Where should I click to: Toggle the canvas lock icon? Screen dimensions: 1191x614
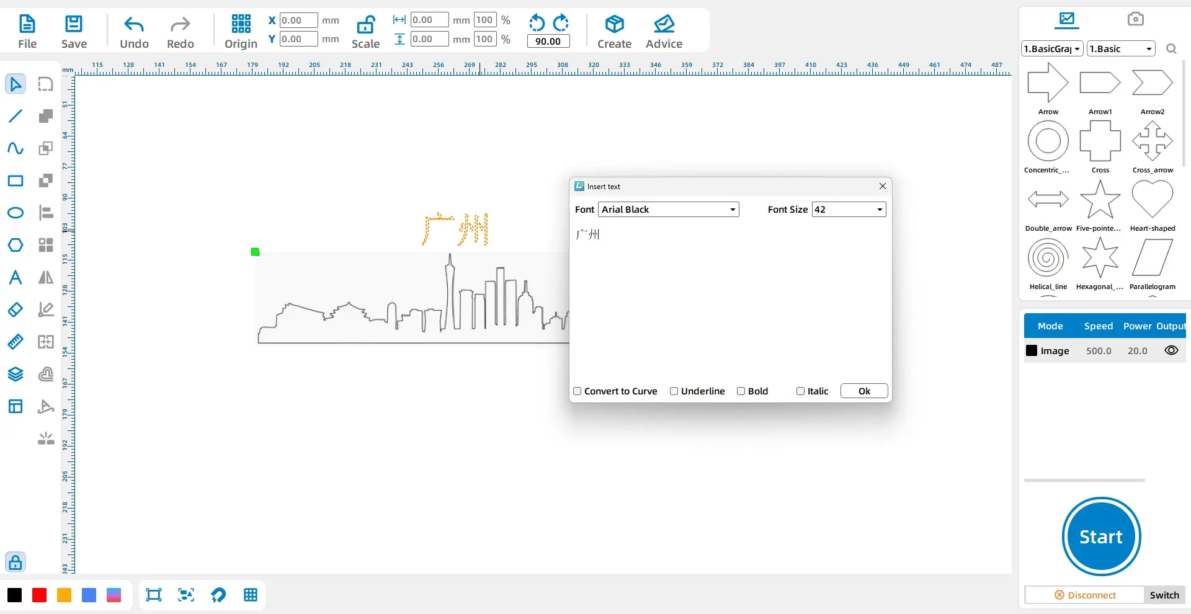[x=16, y=563]
